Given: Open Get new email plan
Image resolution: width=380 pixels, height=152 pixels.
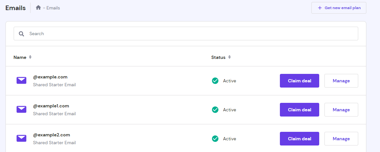Looking at the screenshot, I should [x=339, y=8].
